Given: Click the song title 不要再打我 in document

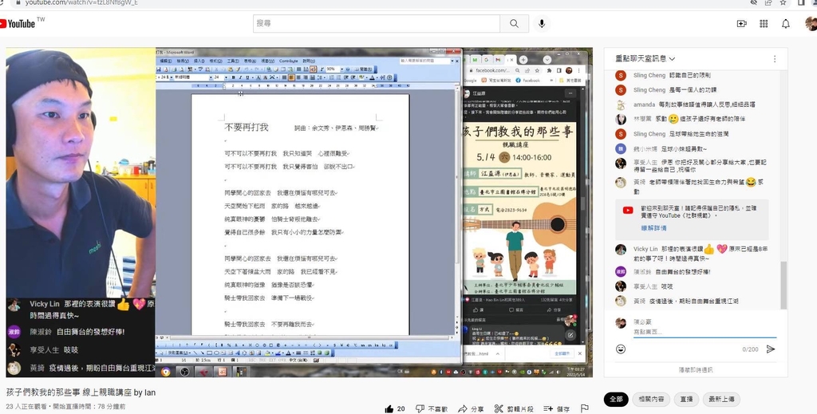Looking at the screenshot, I should 247,128.
